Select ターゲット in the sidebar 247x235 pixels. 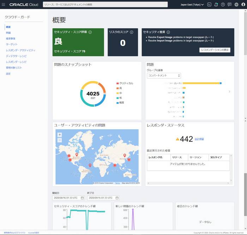pyautogui.click(x=12, y=44)
